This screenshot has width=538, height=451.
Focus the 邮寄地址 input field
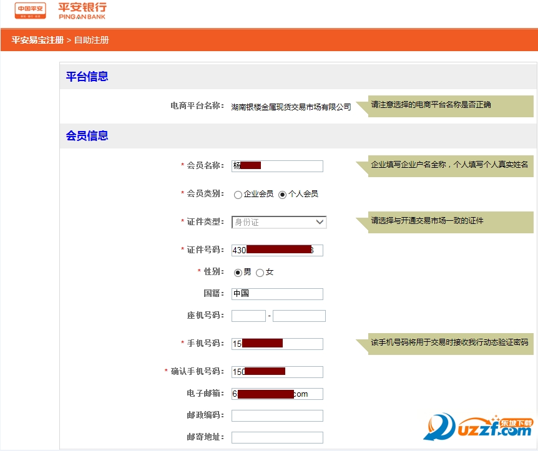click(277, 438)
